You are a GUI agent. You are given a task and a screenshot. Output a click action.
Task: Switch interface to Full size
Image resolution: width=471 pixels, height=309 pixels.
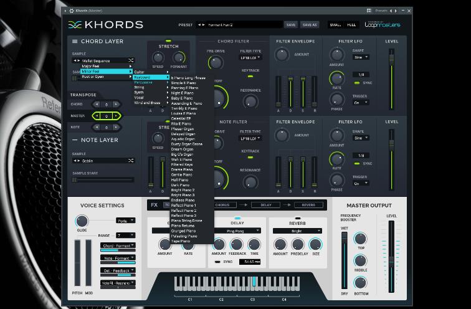pyautogui.click(x=351, y=25)
